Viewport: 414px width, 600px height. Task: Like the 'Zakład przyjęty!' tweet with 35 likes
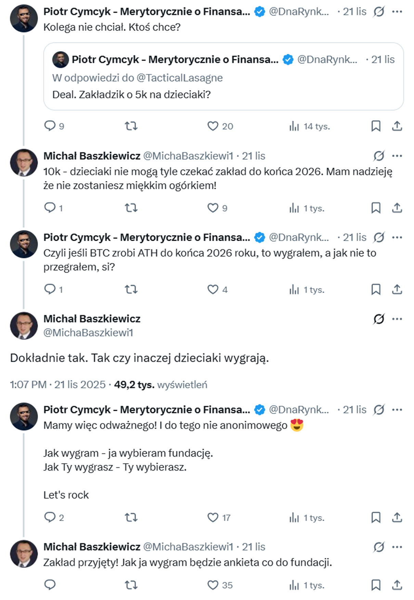click(213, 585)
